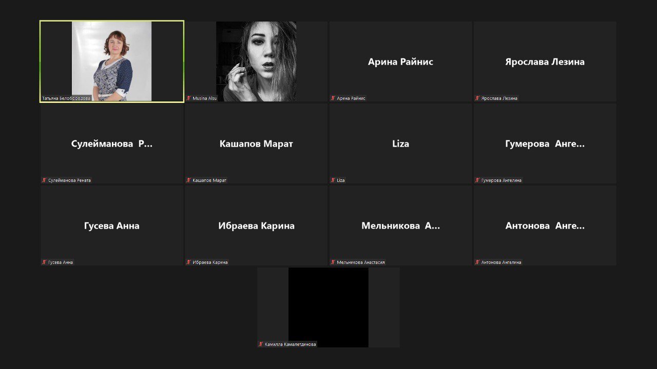Click muted mic icon by Гумерова Ангелина label

(477, 180)
